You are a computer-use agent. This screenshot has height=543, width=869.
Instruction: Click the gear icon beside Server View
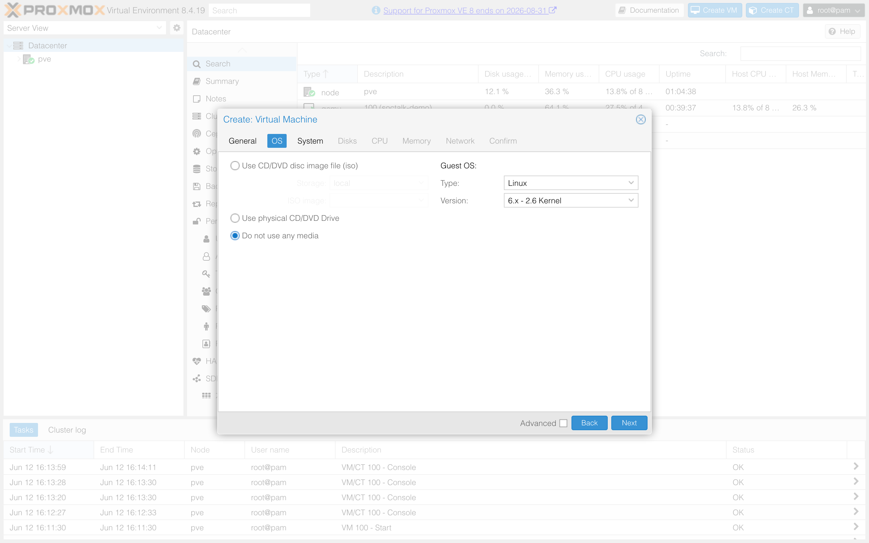pos(177,28)
